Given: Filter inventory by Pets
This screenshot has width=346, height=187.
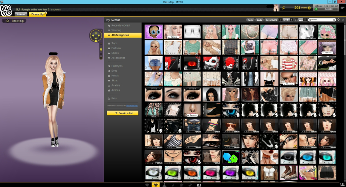Looking at the screenshot, I should (114, 98).
